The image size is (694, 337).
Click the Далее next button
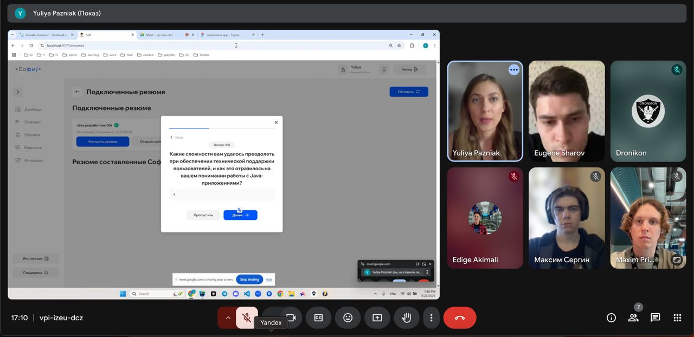(240, 215)
